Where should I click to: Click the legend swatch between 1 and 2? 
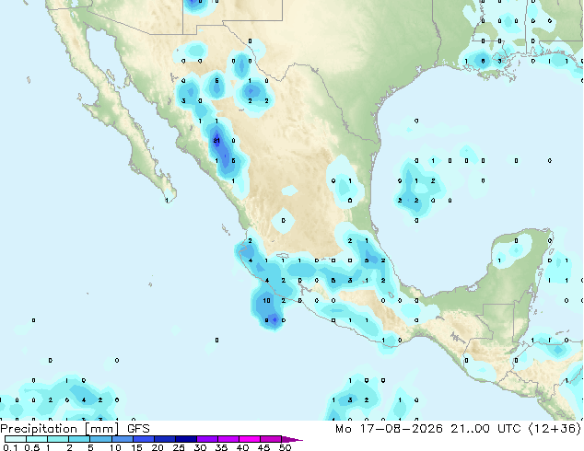58,439
